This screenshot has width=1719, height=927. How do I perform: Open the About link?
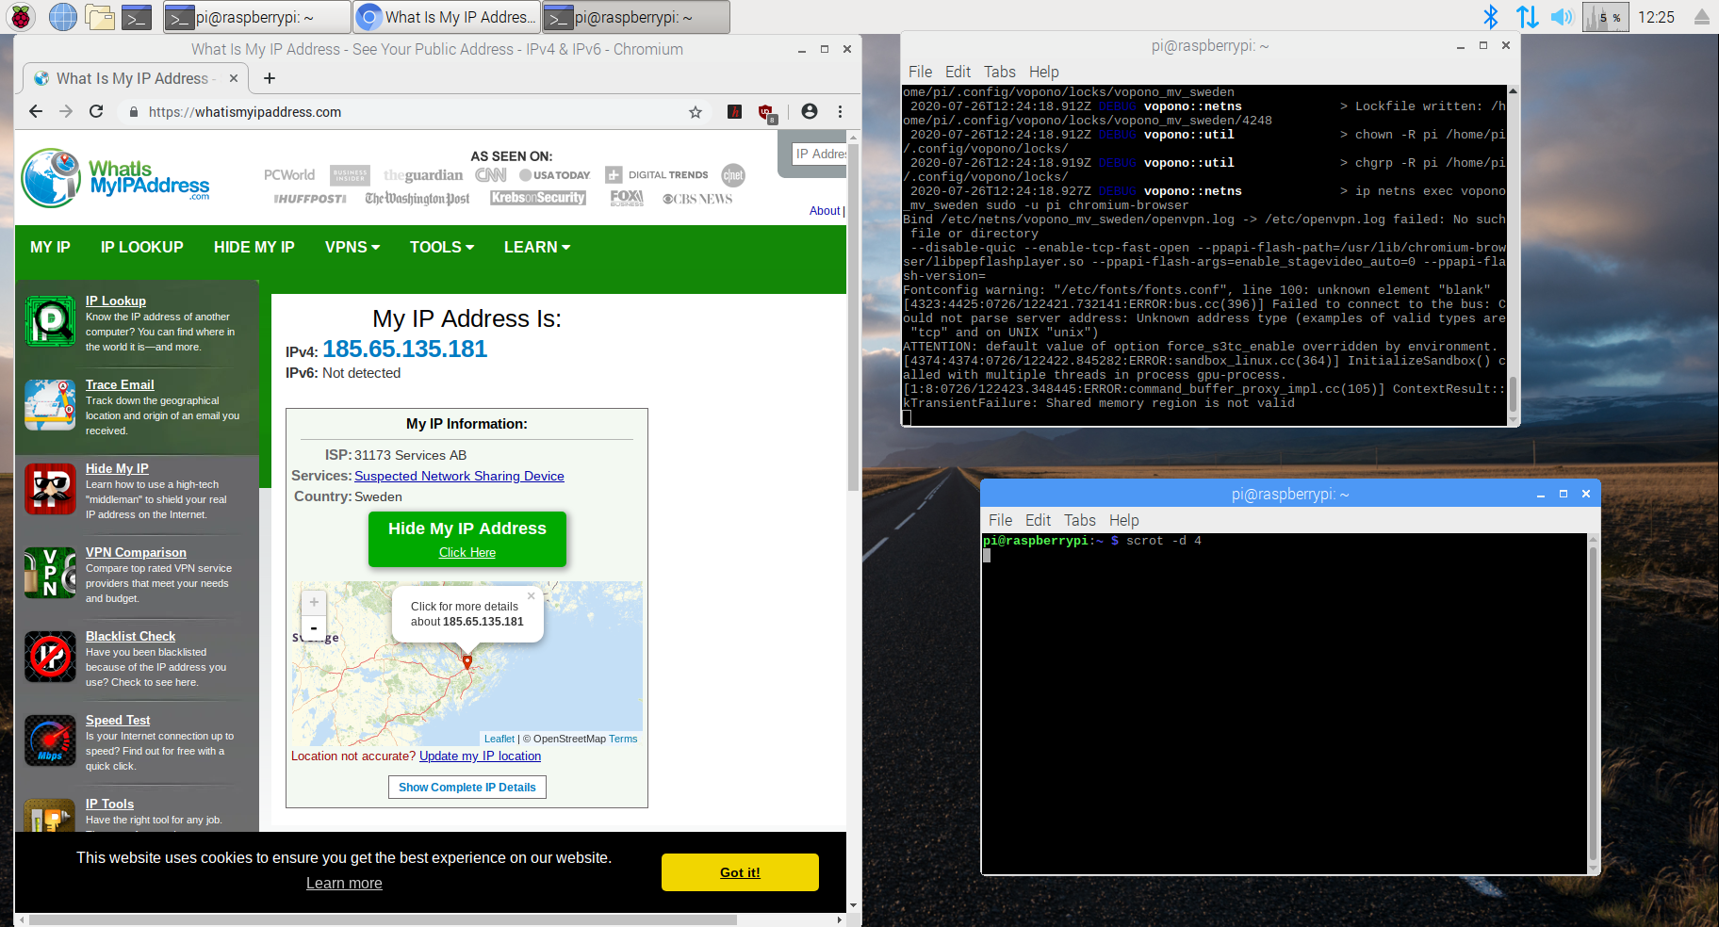pyautogui.click(x=825, y=211)
